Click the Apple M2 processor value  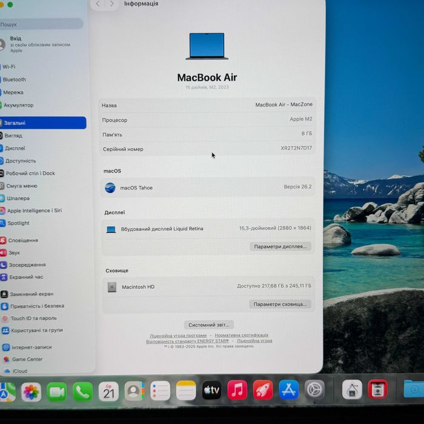coord(301,119)
